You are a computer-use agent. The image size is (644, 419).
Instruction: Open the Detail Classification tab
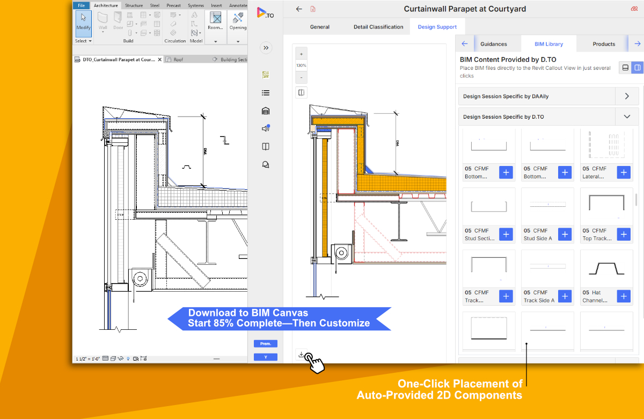click(x=378, y=27)
